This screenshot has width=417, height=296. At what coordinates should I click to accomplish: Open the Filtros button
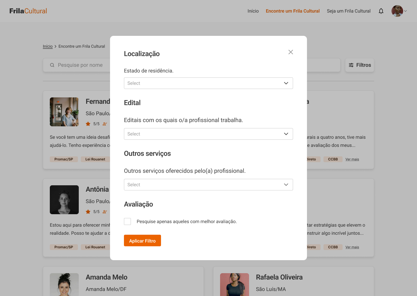click(x=360, y=65)
